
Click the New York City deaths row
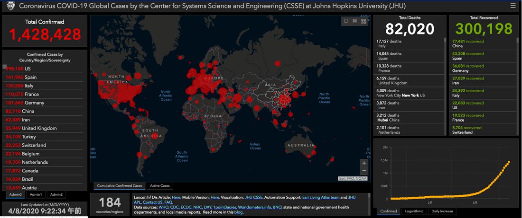408,93
